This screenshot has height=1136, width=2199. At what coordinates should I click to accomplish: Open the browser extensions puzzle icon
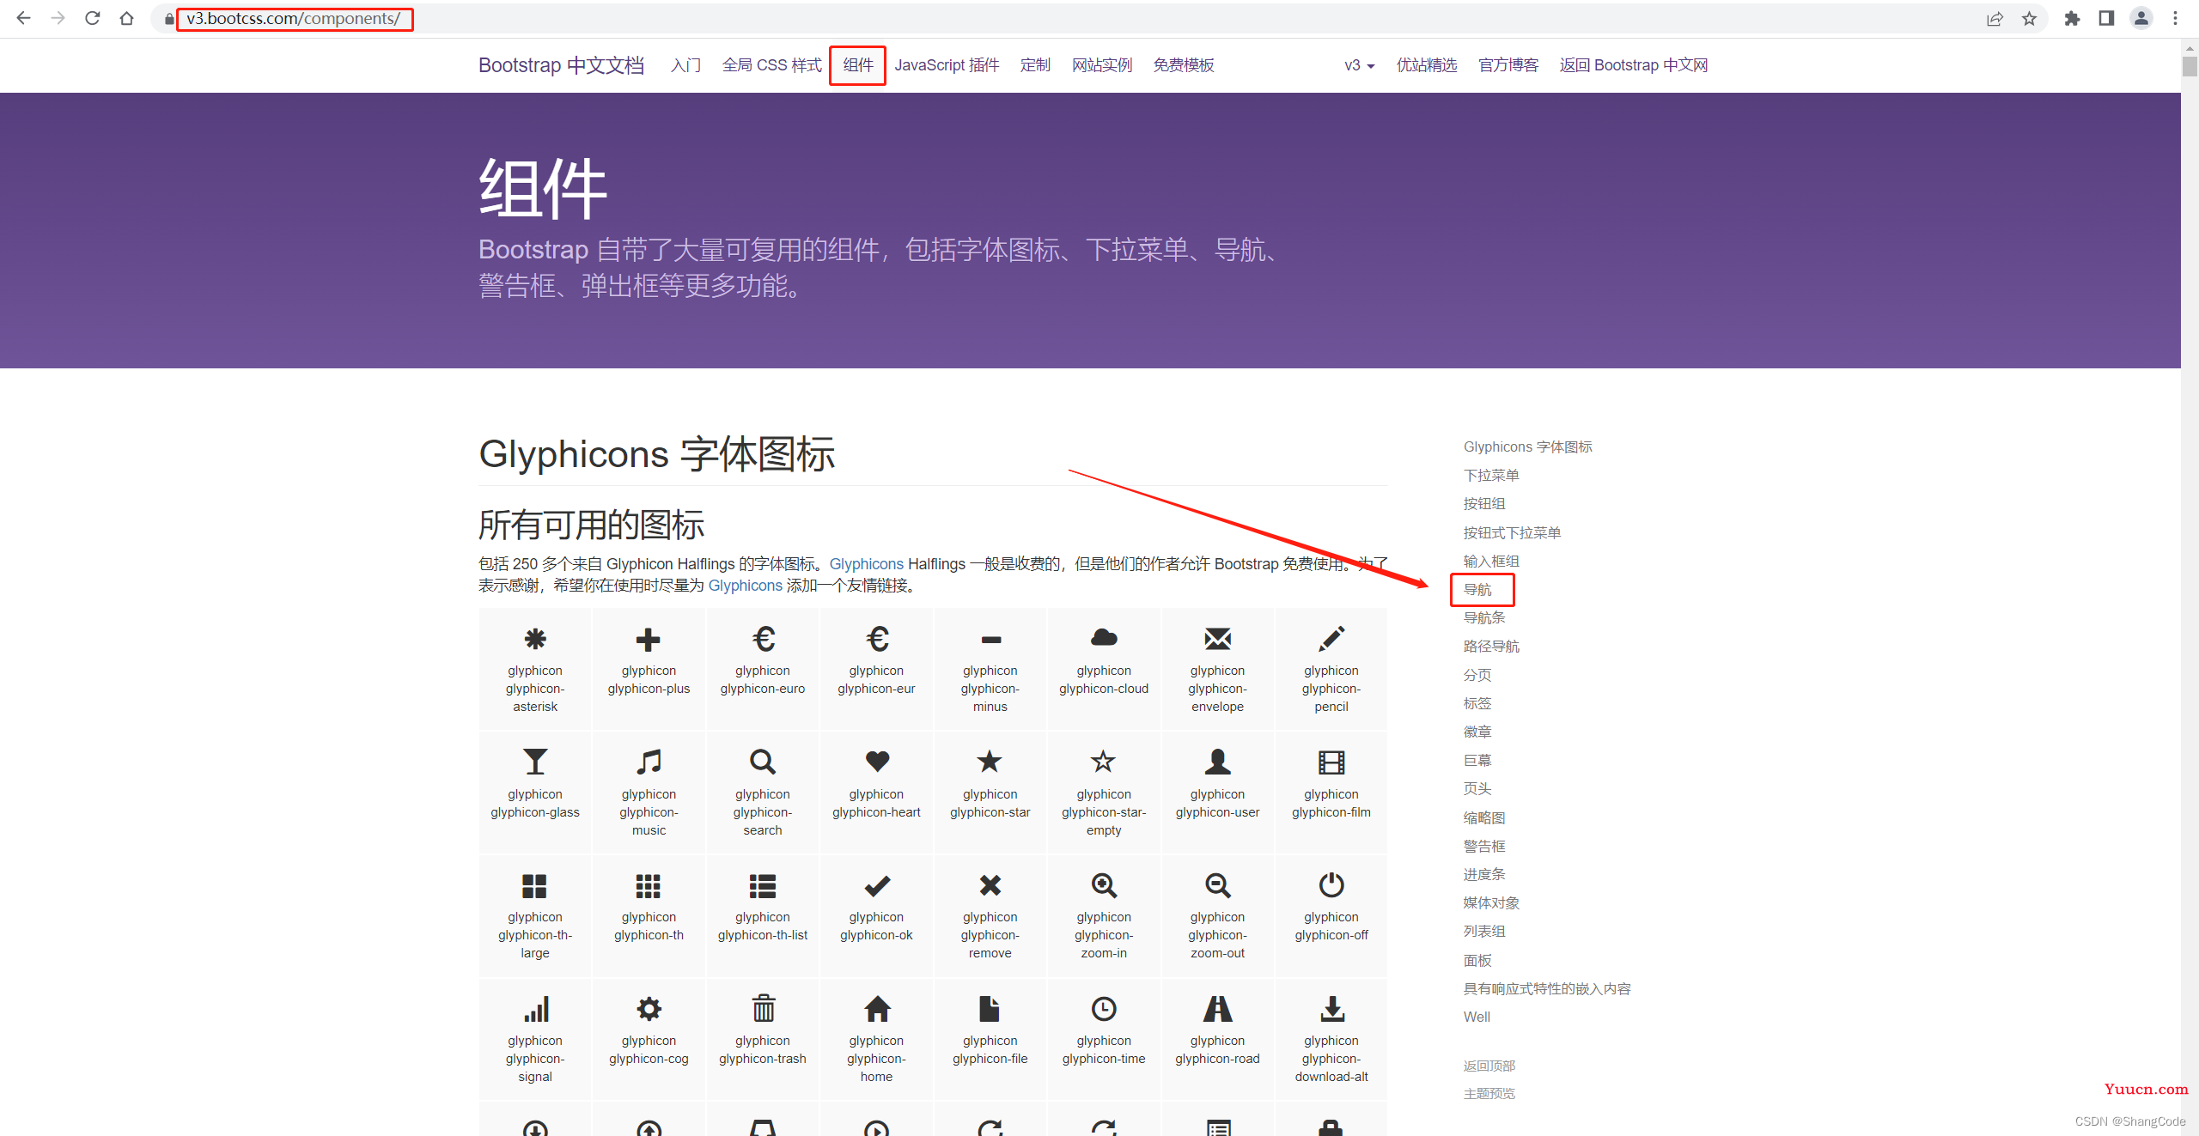2072,18
